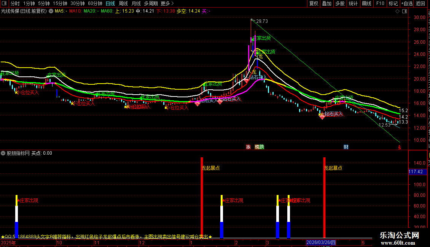
Task: Open the 股朋指标网 sub-indicator dropdown arrow
Action: [x=3, y=154]
